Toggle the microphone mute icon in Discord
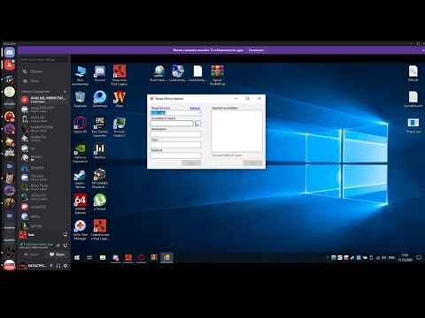This screenshot has height=318, width=425. [51, 266]
